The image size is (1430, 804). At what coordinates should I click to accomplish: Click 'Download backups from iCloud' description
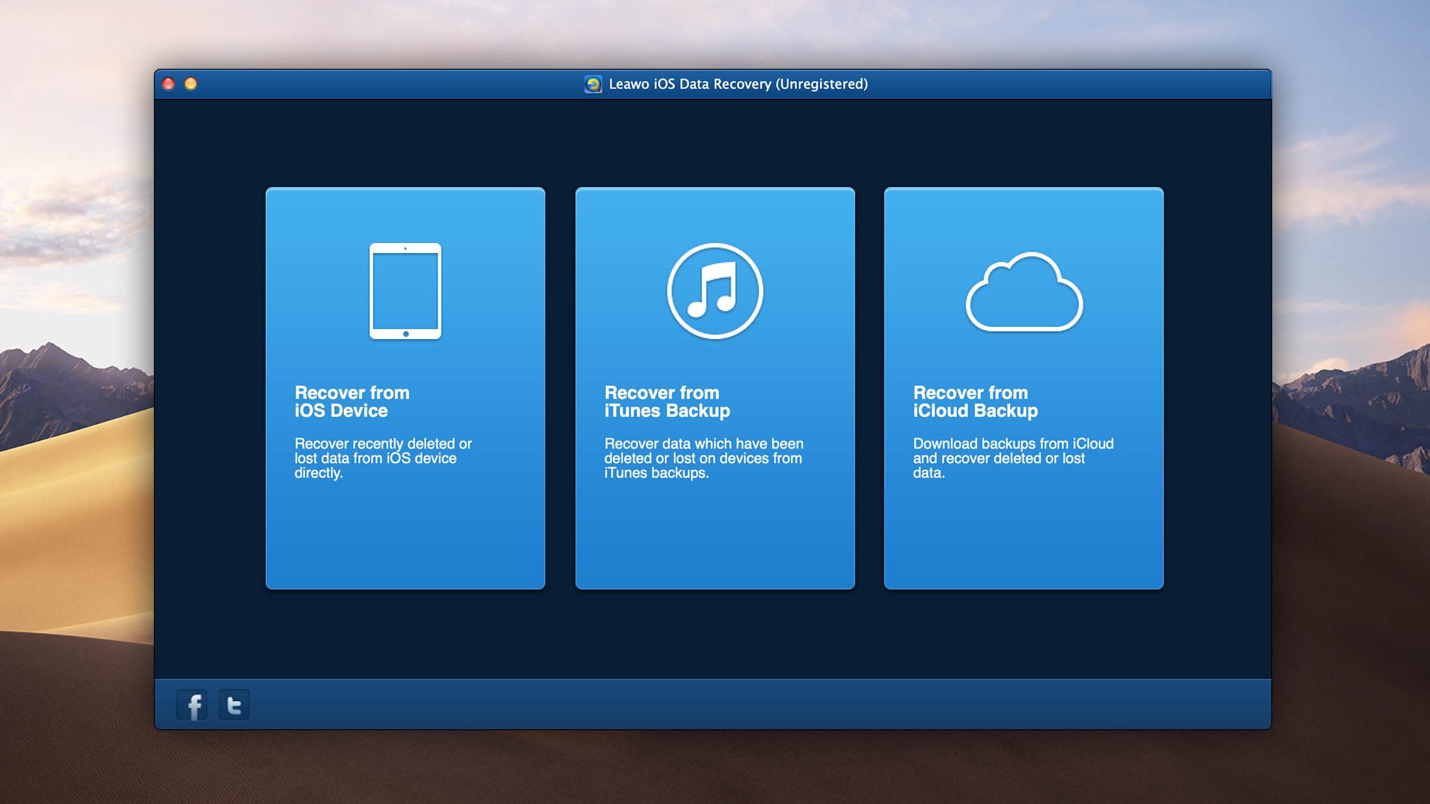pos(1013,458)
